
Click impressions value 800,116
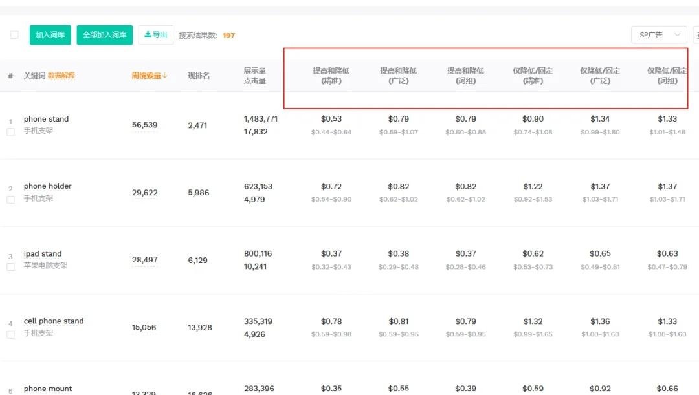click(x=258, y=254)
